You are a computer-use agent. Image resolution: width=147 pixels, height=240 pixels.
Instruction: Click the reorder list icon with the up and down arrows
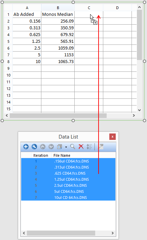[89, 147]
